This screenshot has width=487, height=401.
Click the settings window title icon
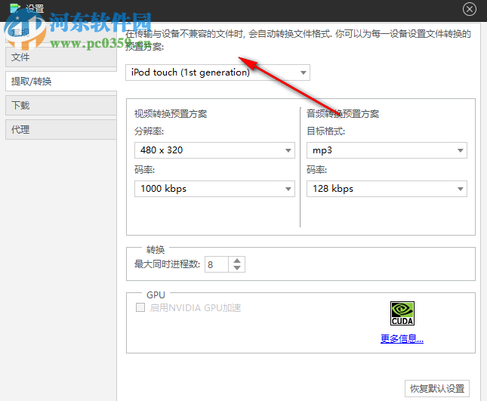[15, 8]
